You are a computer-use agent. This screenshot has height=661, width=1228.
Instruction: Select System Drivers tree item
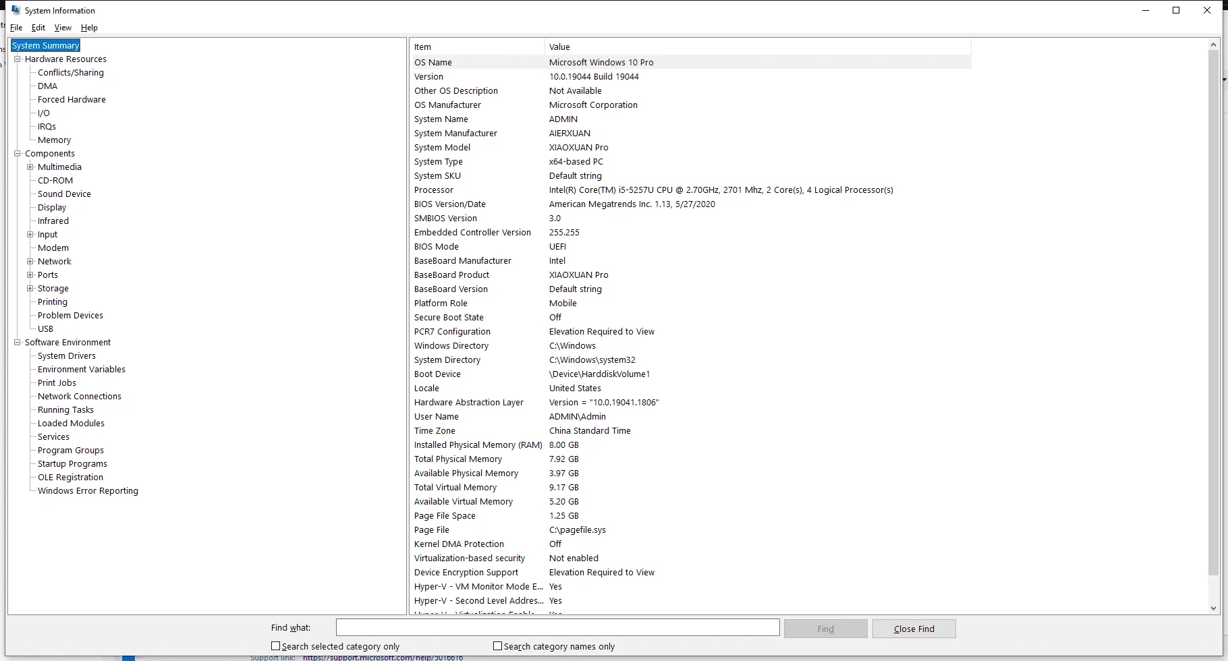pyautogui.click(x=67, y=356)
